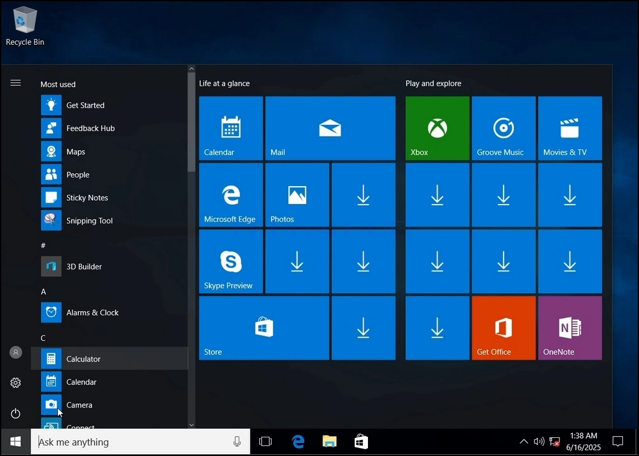
Task: Click the Play and explore heading
Action: coord(434,83)
